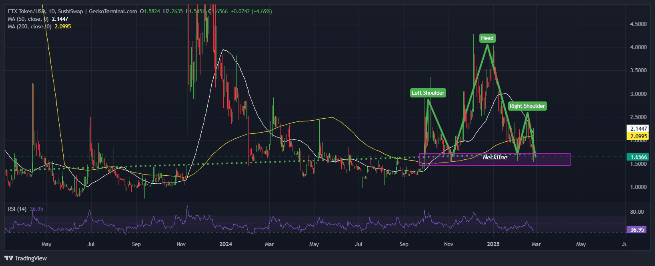This screenshot has height=266, width=655.
Task: Open the TradingView logo link
Action: point(26,258)
